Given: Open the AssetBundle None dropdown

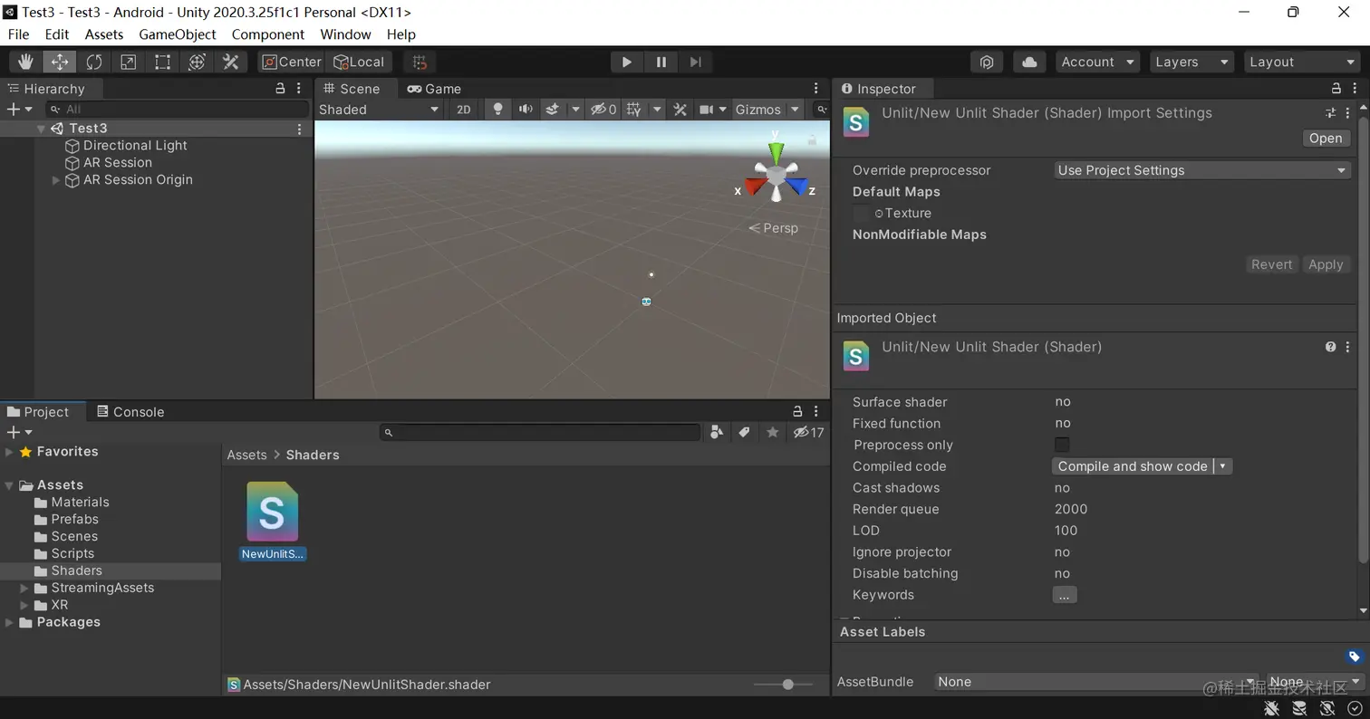Looking at the screenshot, I should (1096, 682).
